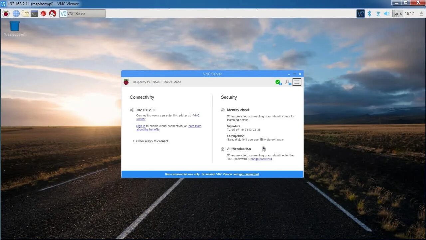Click the Connectivity heading
The height and width of the screenshot is (240, 426).
coord(142,97)
